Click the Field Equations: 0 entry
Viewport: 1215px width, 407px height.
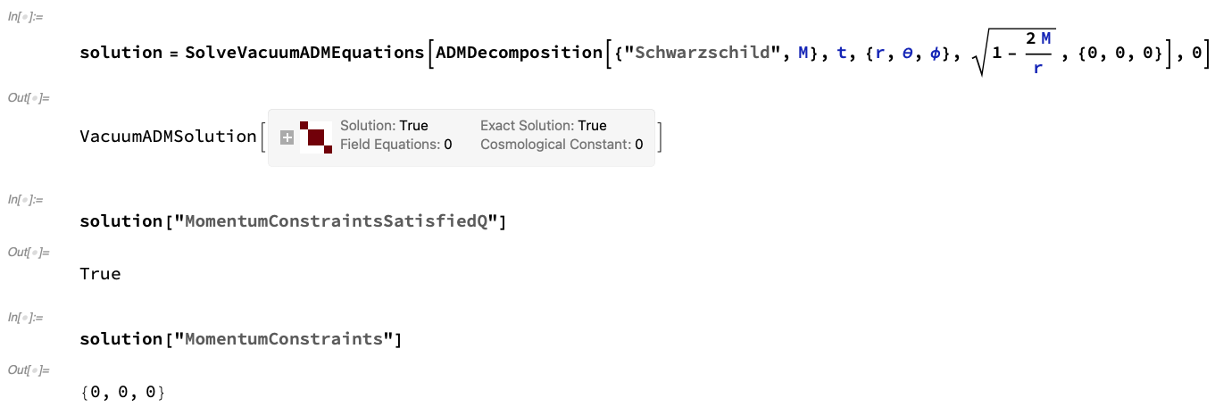[396, 144]
